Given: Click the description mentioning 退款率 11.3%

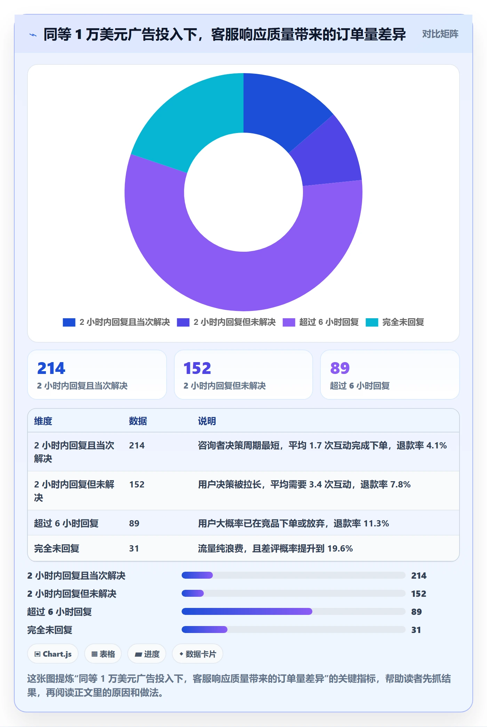Looking at the screenshot, I should tap(294, 524).
